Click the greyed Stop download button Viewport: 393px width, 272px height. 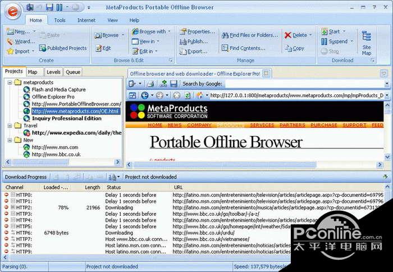click(330, 52)
